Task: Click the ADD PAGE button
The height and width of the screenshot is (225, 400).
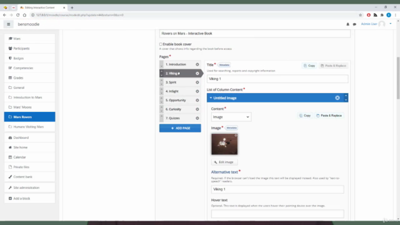Action: (x=180, y=128)
